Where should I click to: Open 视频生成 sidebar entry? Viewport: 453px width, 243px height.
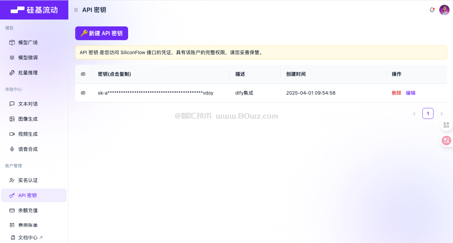coord(28,134)
